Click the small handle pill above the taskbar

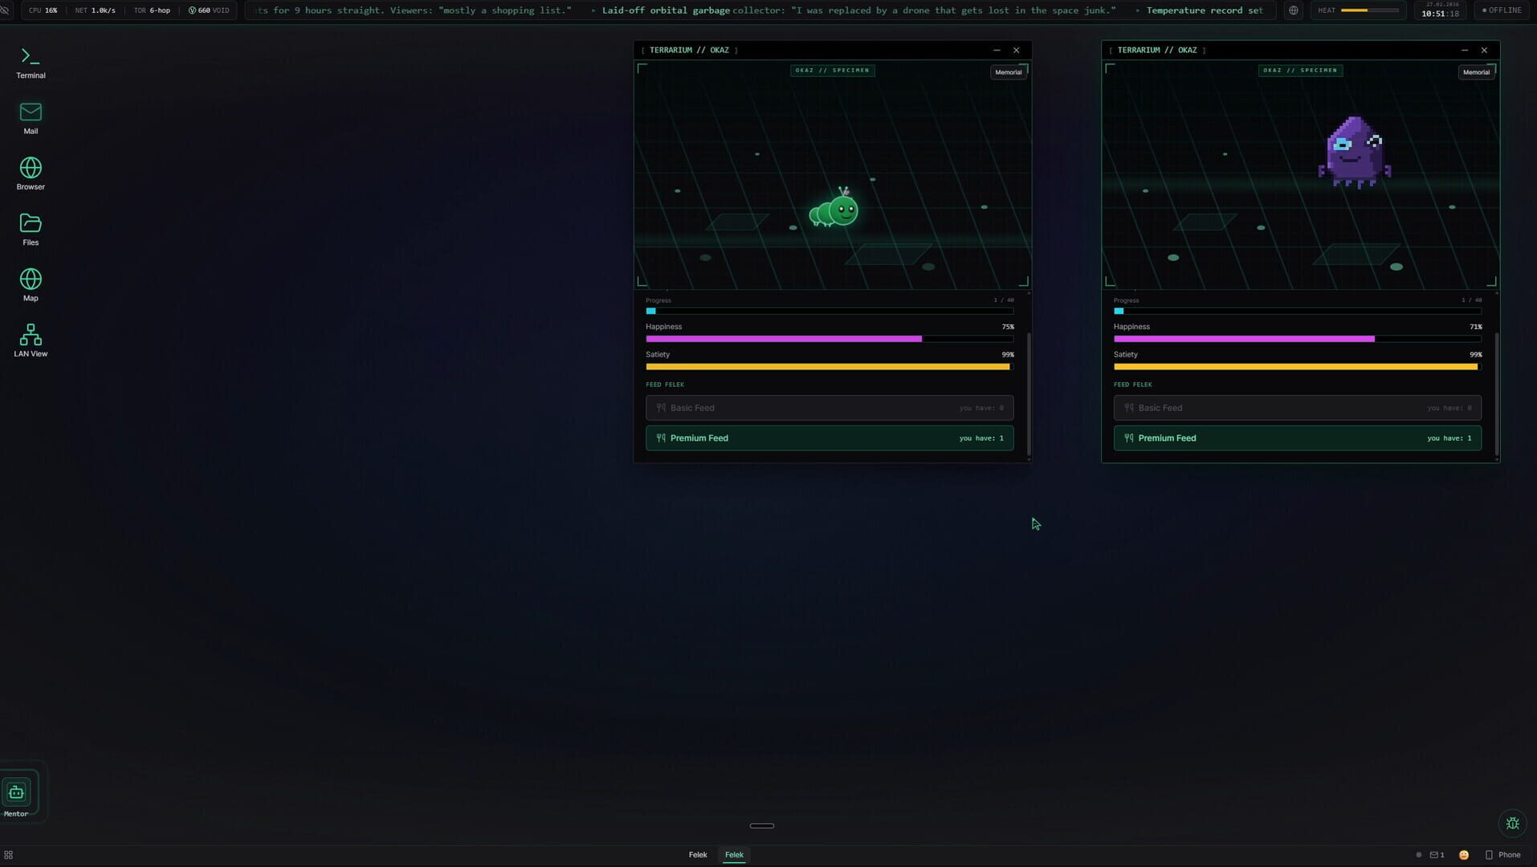tap(761, 825)
